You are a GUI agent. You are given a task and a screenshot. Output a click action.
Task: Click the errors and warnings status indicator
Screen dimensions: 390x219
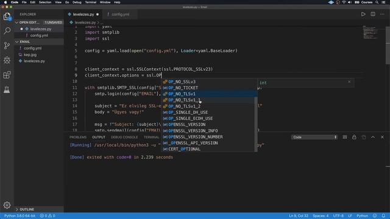point(48,216)
